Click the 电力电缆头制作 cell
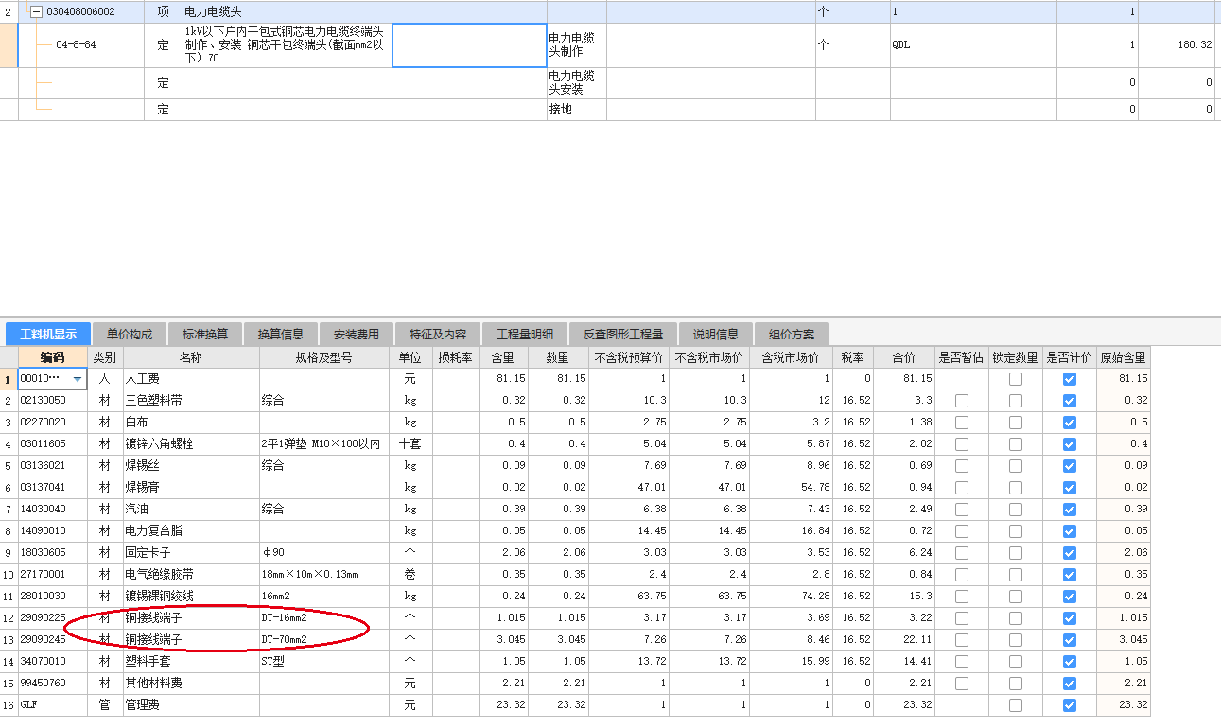1221x728 pixels. coord(576,45)
